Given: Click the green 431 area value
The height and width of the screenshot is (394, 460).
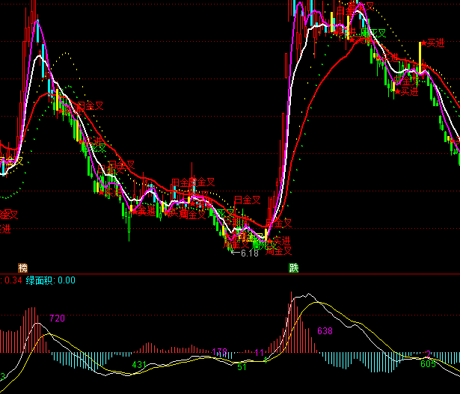Looking at the screenshot, I should [x=140, y=364].
